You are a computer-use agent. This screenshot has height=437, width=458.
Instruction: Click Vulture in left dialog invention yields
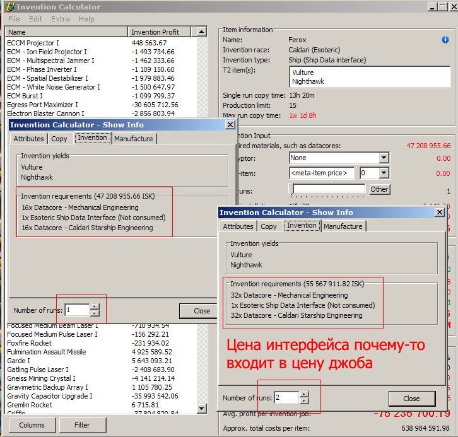(32, 167)
